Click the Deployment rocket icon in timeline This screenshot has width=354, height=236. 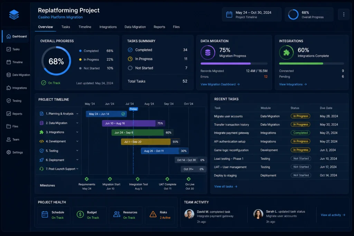[x=41, y=160]
